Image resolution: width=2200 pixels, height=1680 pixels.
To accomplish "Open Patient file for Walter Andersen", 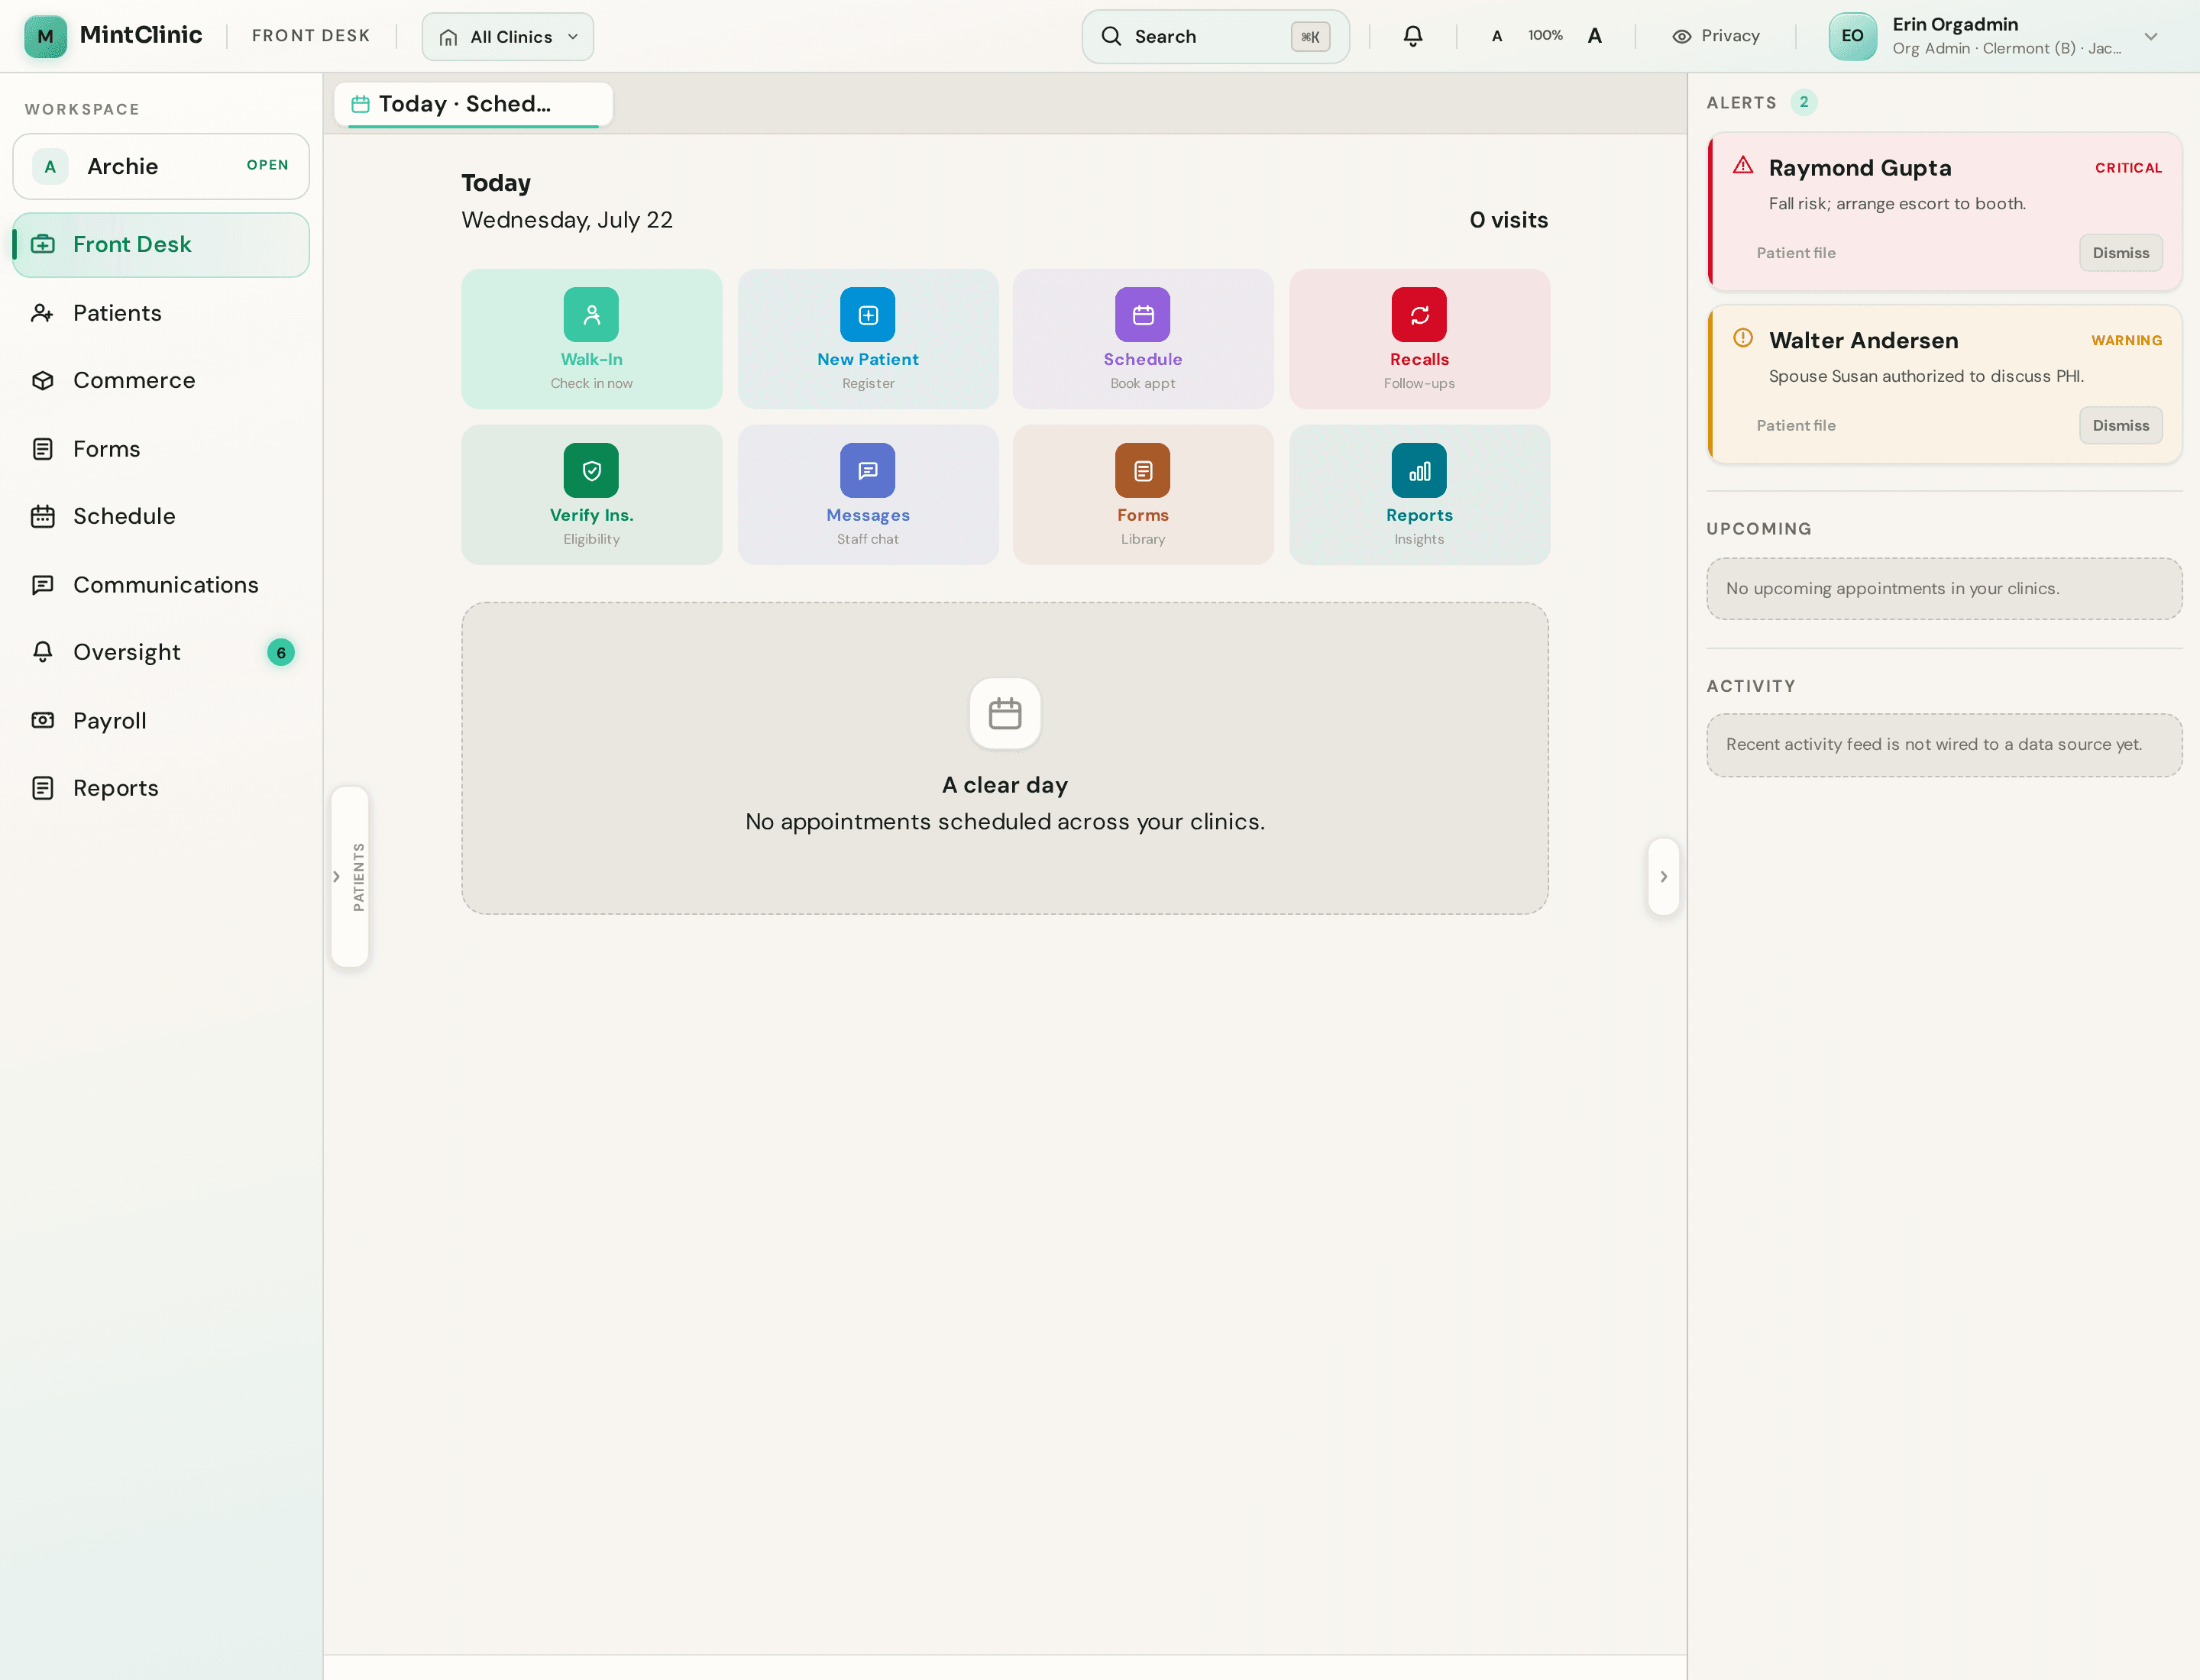I will coord(1796,426).
